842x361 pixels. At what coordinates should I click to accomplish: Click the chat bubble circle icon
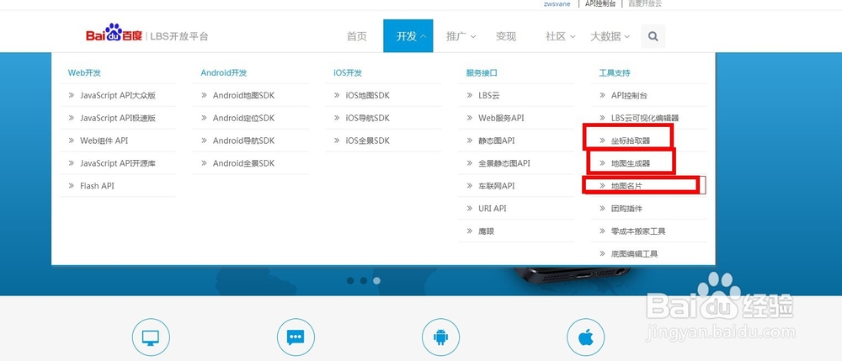tap(296, 337)
